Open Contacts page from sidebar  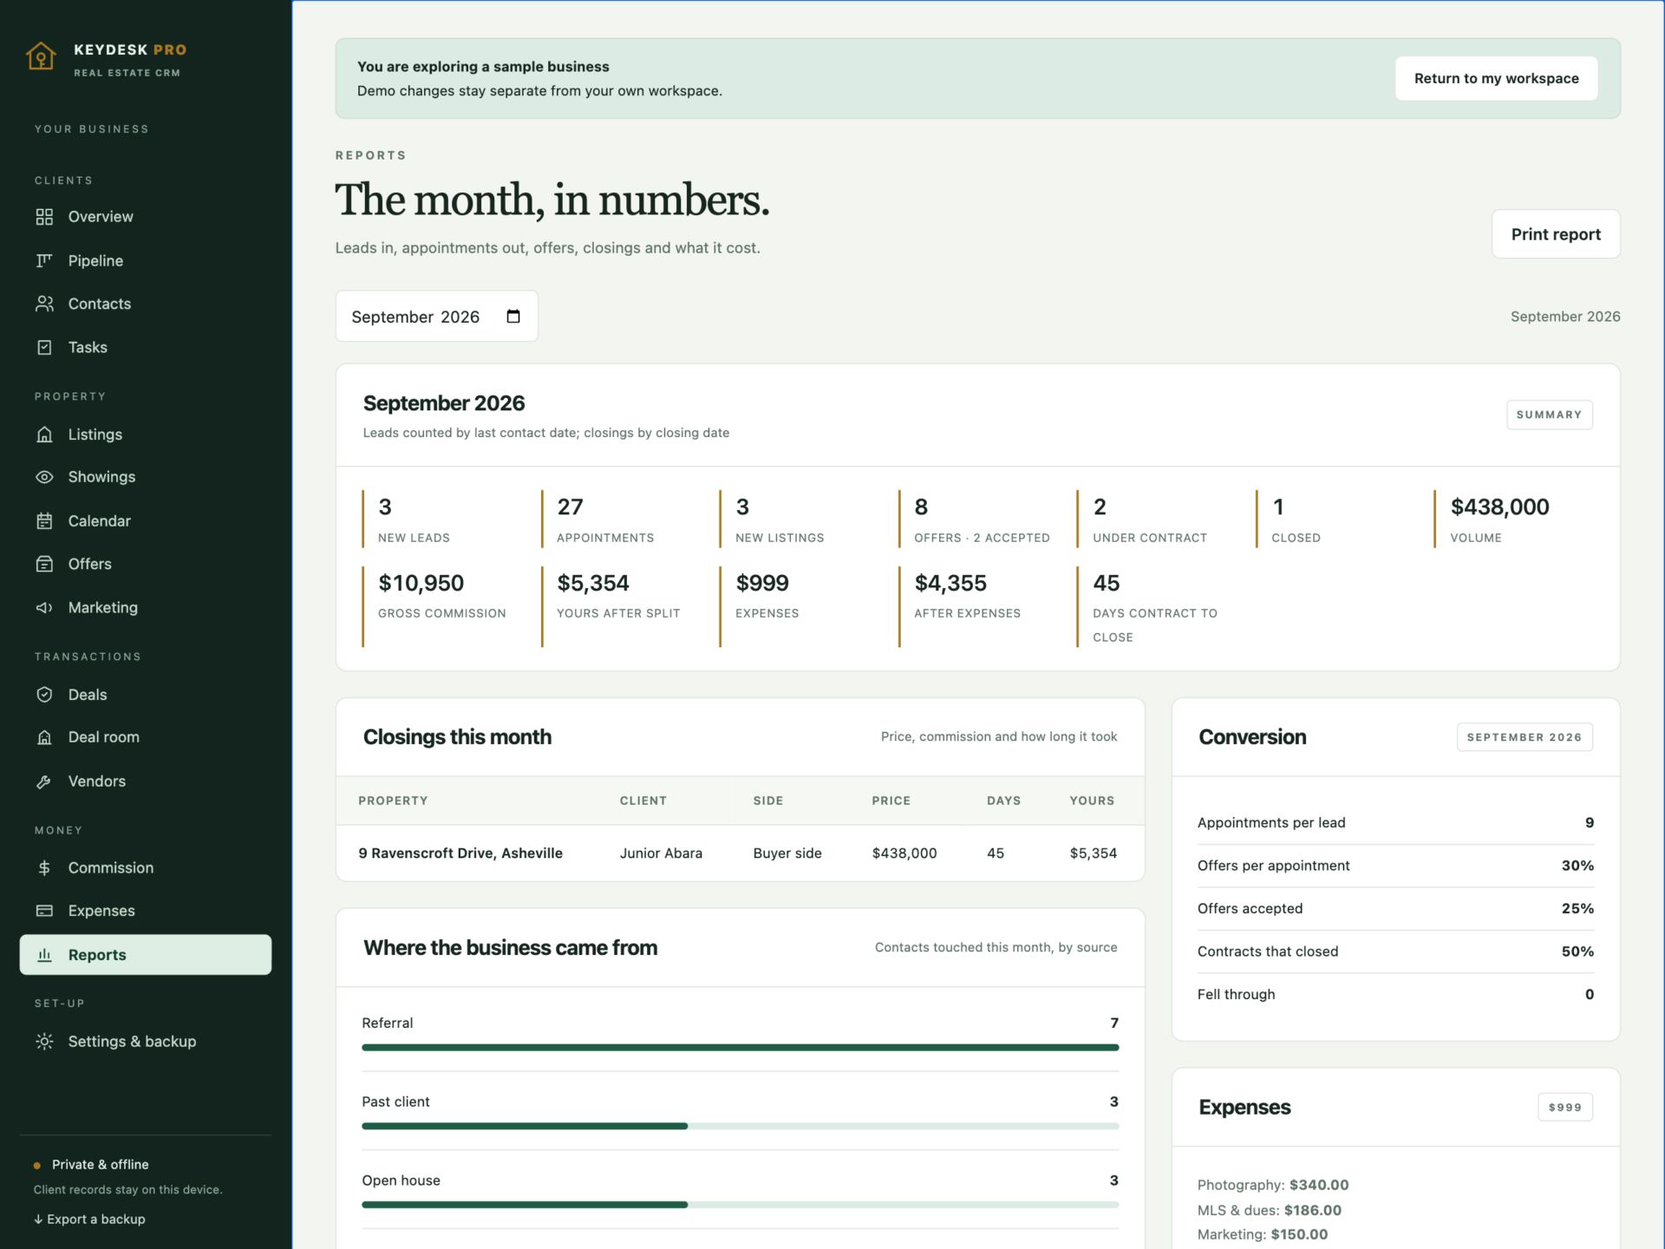click(146, 304)
